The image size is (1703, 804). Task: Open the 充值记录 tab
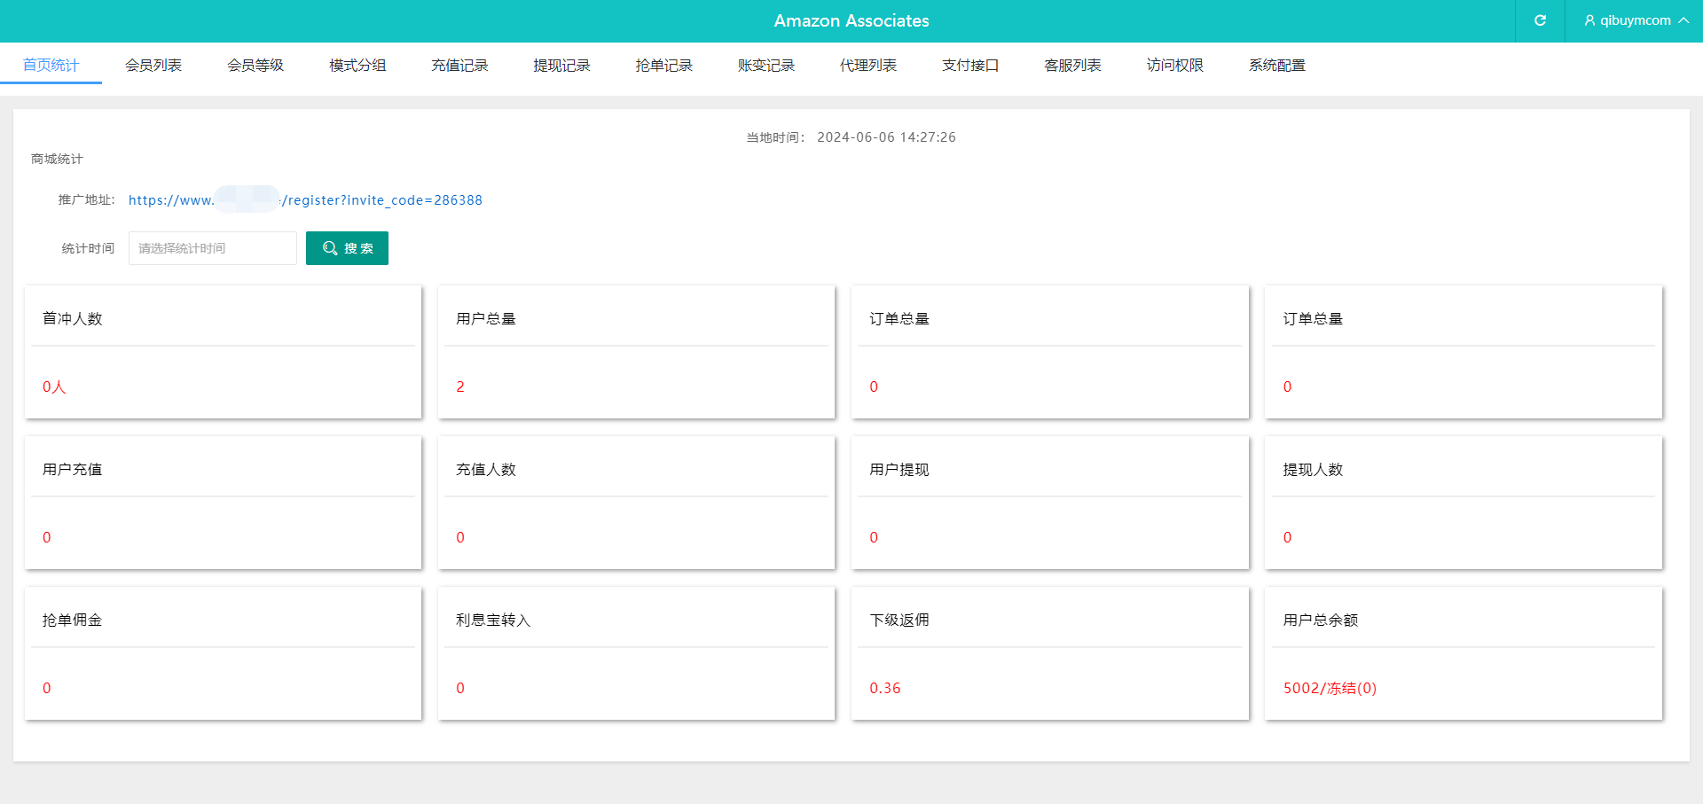click(459, 65)
